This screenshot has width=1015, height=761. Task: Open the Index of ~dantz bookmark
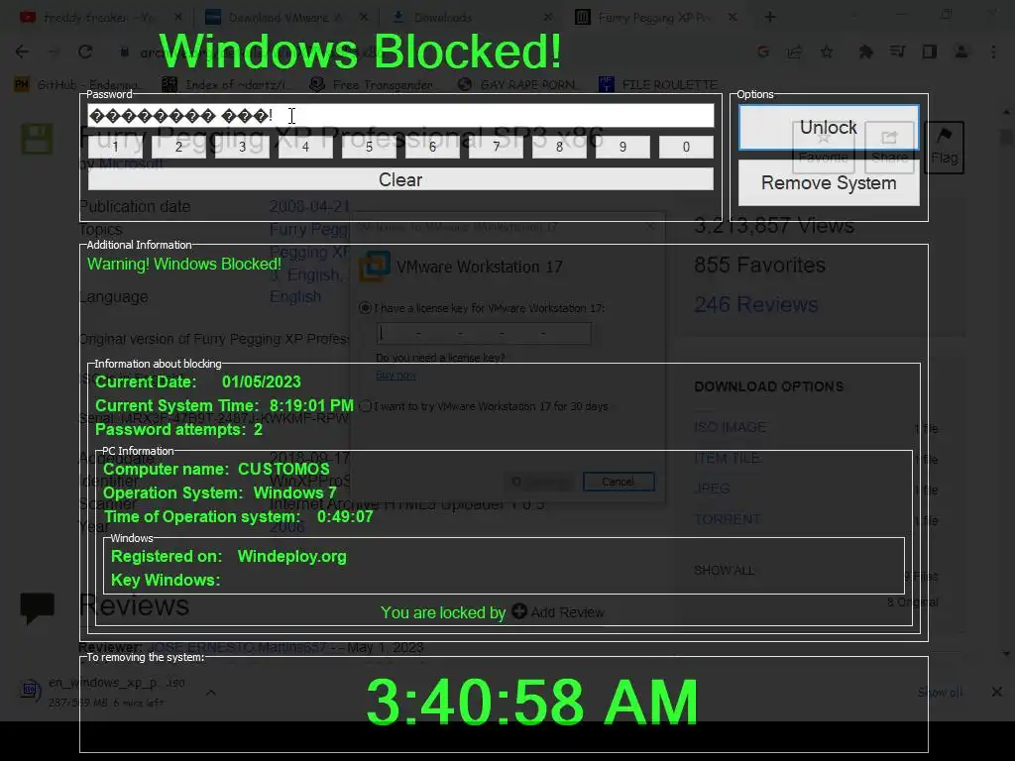tap(227, 85)
